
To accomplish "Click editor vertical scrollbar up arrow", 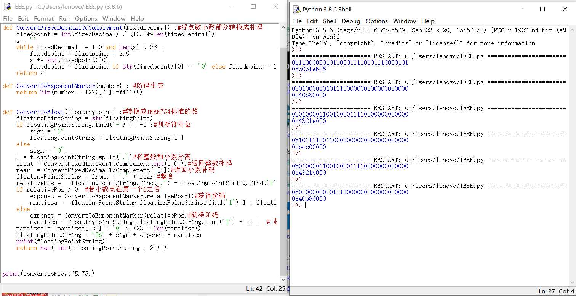I will click(283, 27).
